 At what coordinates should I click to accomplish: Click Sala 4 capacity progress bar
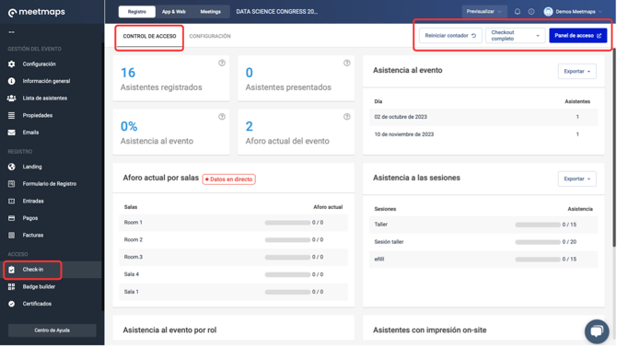287,274
